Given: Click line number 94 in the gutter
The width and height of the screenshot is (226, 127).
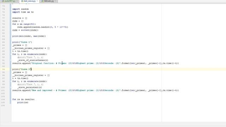Looking at the screenshot, I should pos(4,69).
